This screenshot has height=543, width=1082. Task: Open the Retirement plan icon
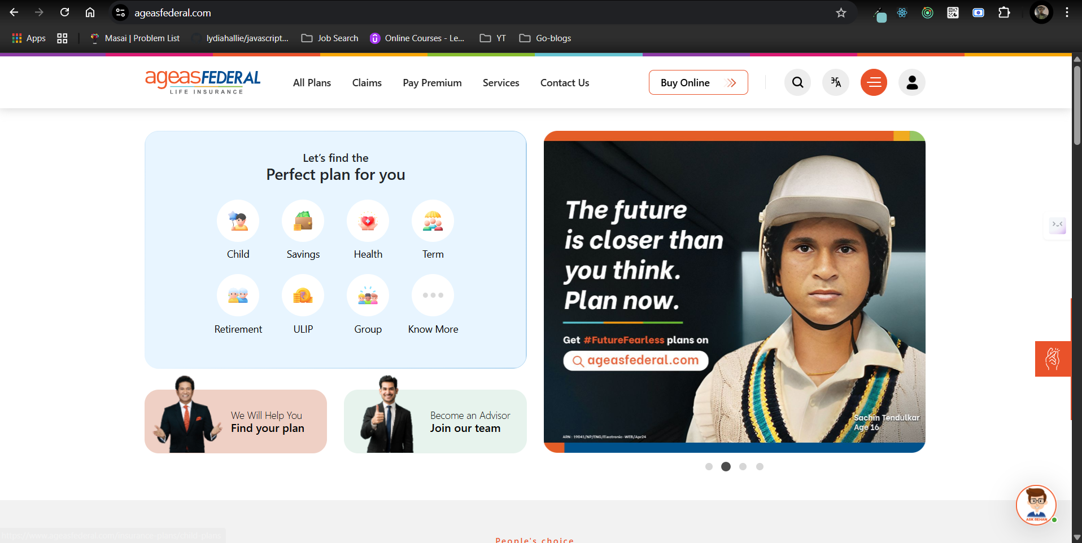tap(238, 295)
